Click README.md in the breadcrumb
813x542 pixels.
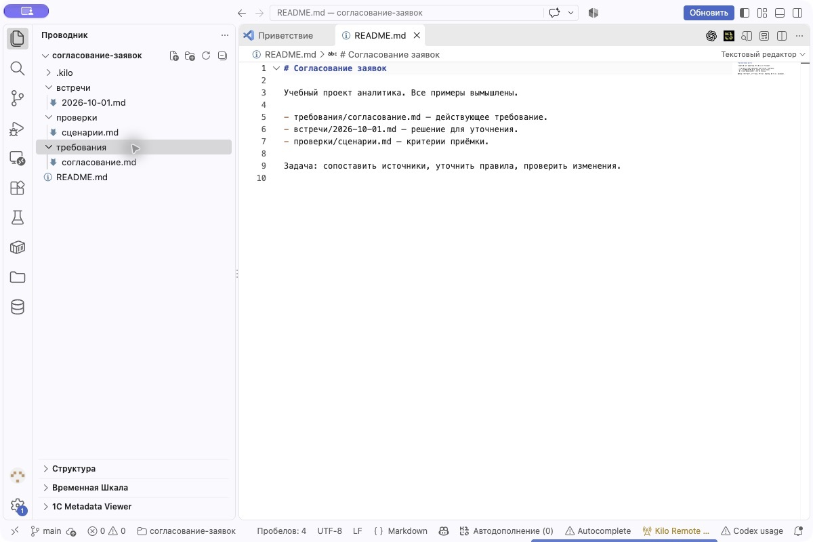click(x=290, y=54)
